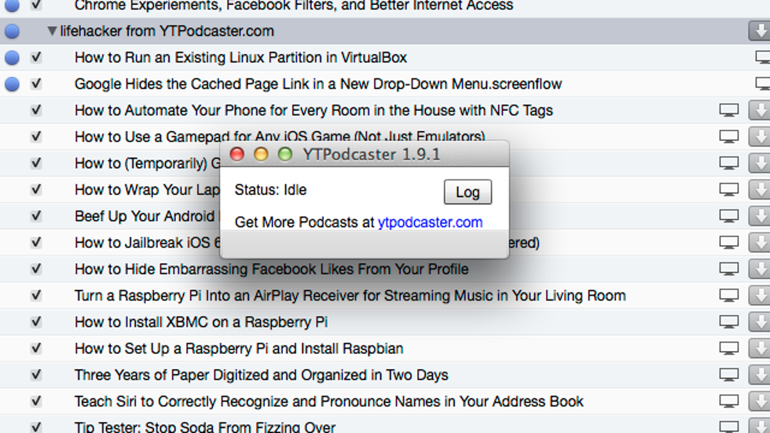Viewport: 770px width, 433px height.
Task: Select 'How to Set Up a Raspberry Pi and Install Raspbian'
Action: pos(239,348)
